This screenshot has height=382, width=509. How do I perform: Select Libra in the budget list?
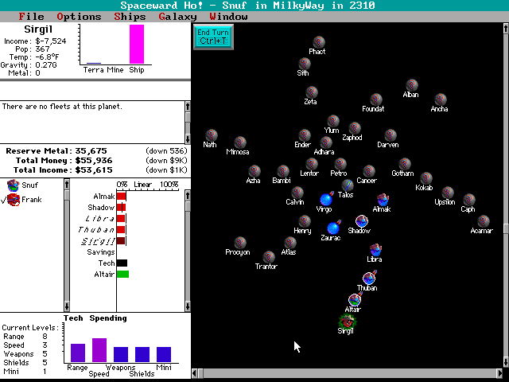coord(100,218)
